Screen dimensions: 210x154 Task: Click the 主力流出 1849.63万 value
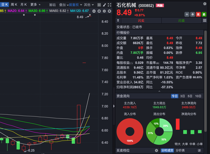coord(159,107)
